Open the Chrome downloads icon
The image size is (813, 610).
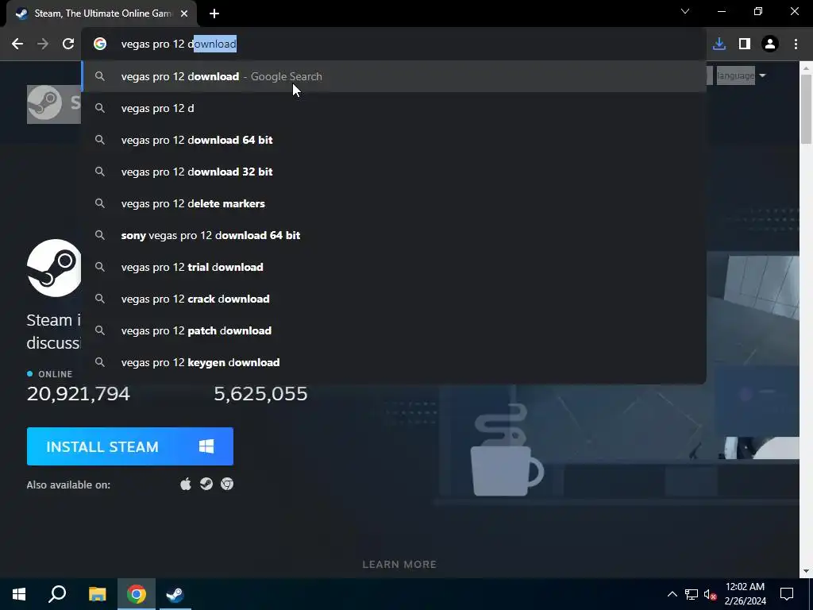[719, 44]
